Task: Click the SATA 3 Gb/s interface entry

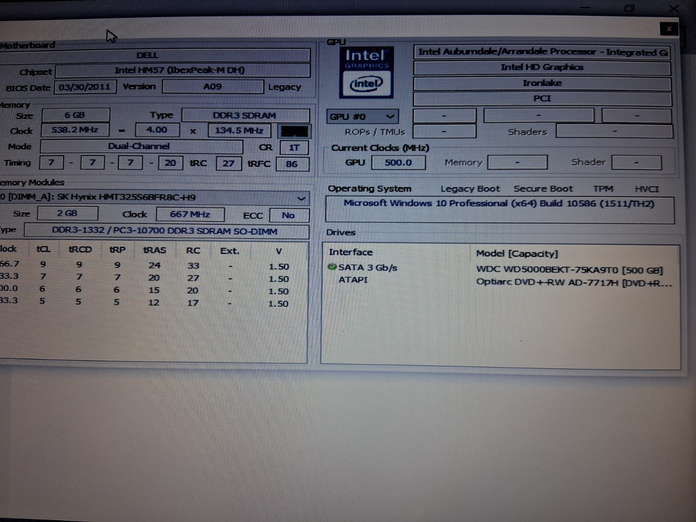Action: click(368, 268)
